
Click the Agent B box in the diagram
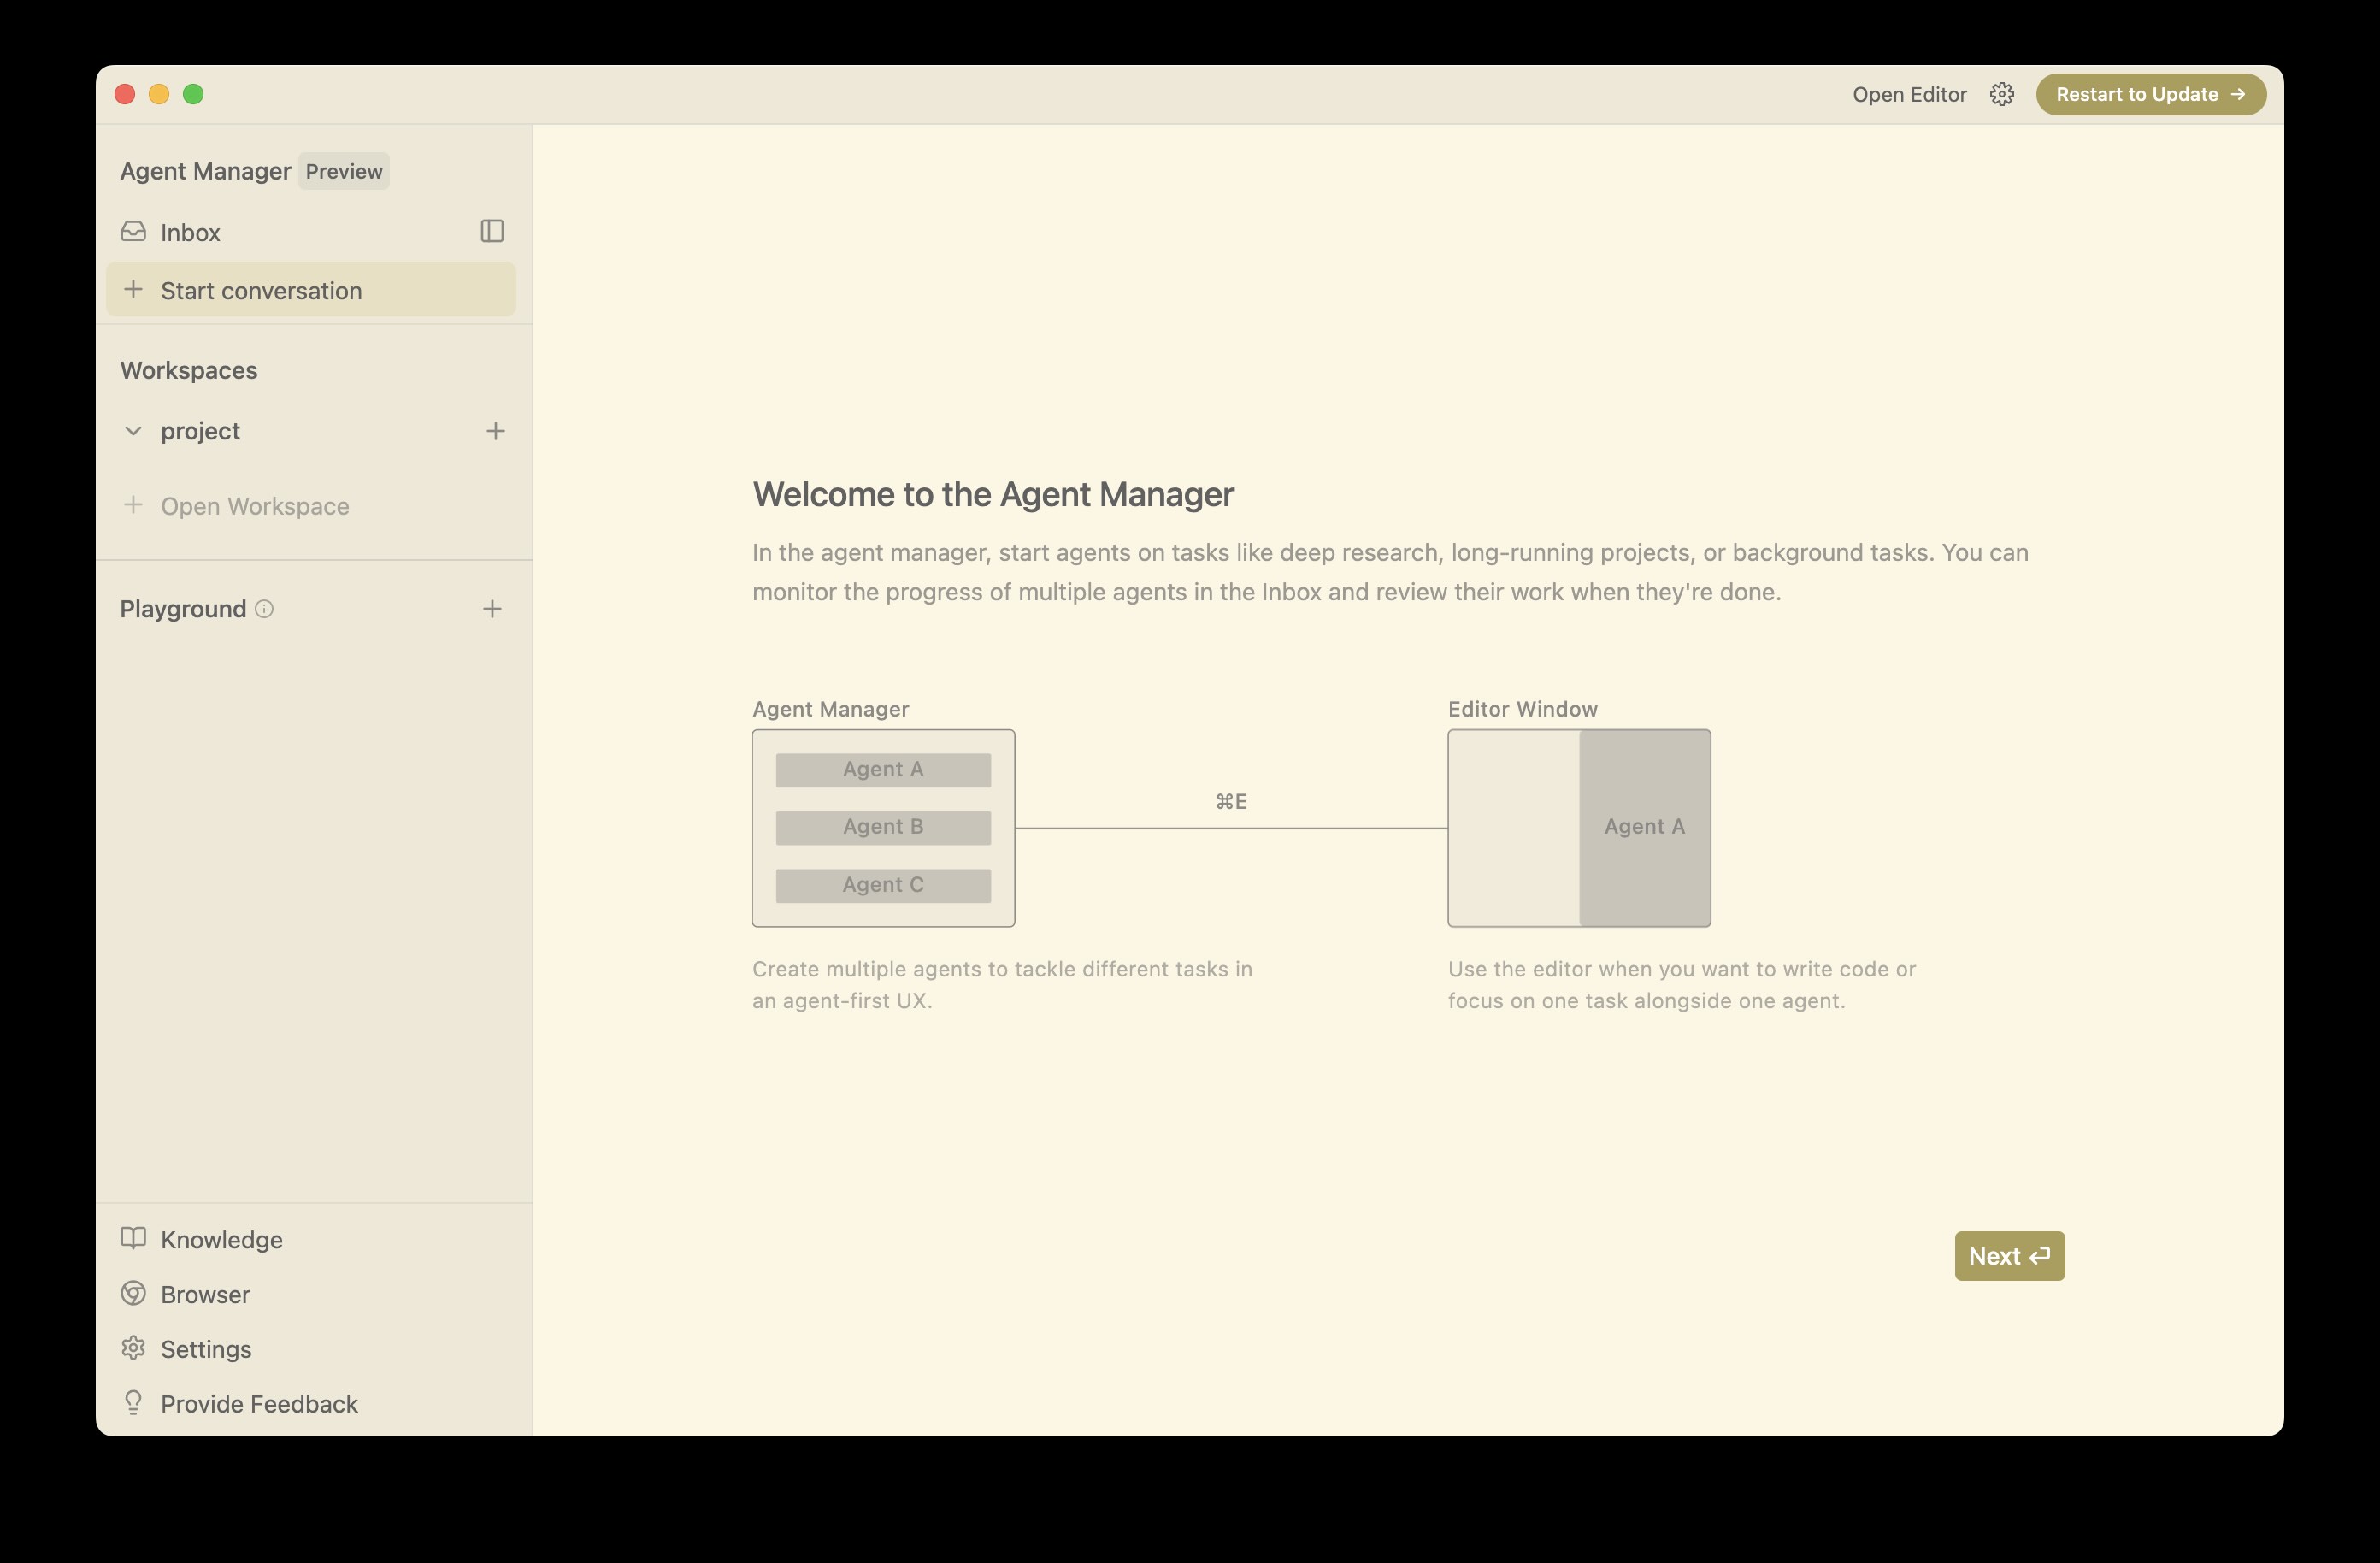883,827
